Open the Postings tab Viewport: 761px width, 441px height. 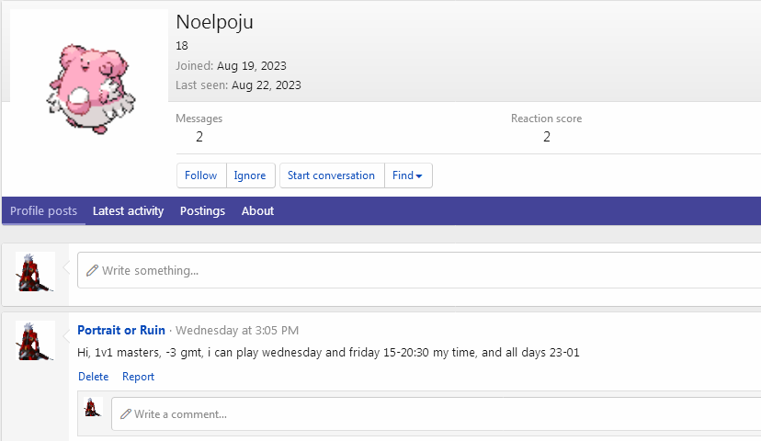coord(202,211)
